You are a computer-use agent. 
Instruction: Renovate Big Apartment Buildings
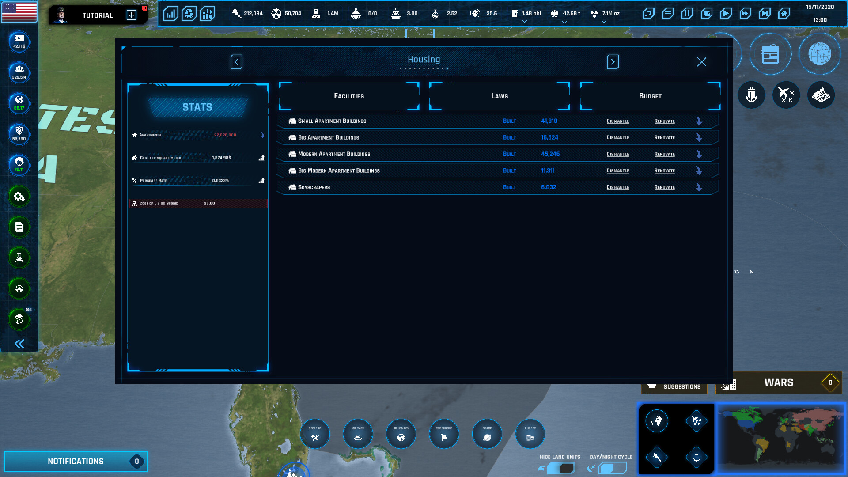point(664,138)
